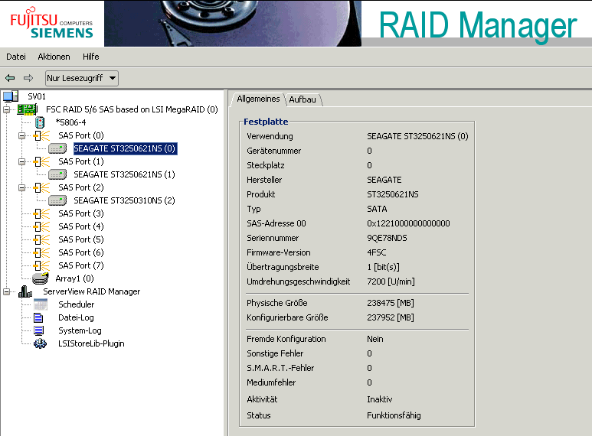Click the SAS Port (0) port icon
The height and width of the screenshot is (436, 592).
(x=41, y=135)
